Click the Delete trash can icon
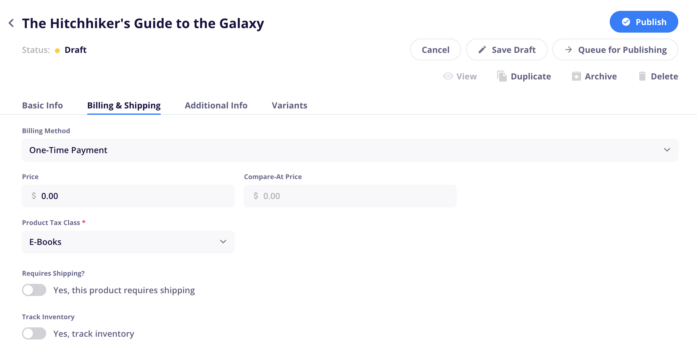Viewport: 697px width, 363px height. coord(642,76)
